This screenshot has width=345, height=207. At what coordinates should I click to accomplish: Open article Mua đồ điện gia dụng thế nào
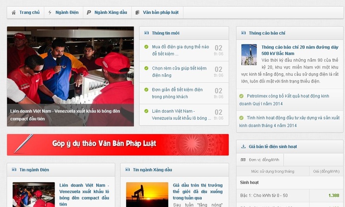click(x=181, y=50)
